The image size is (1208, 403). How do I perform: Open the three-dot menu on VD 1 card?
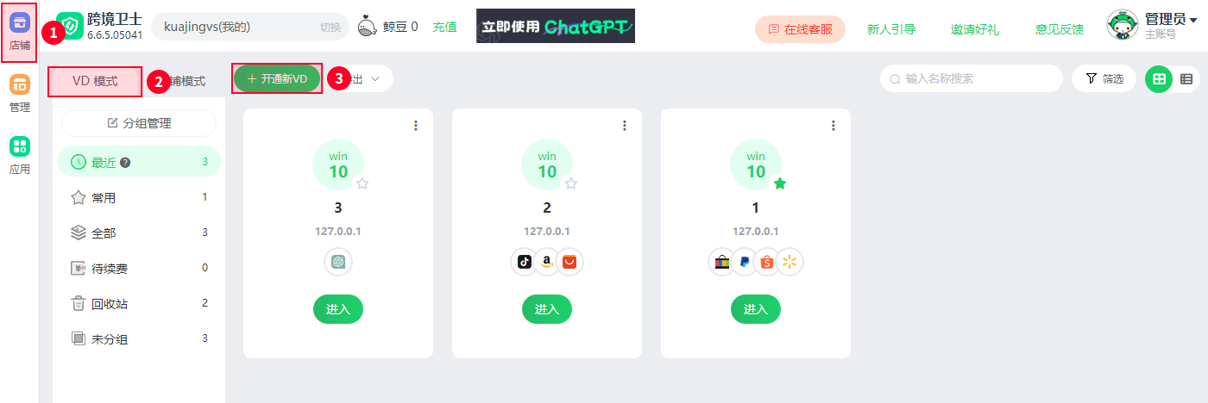pos(834,126)
